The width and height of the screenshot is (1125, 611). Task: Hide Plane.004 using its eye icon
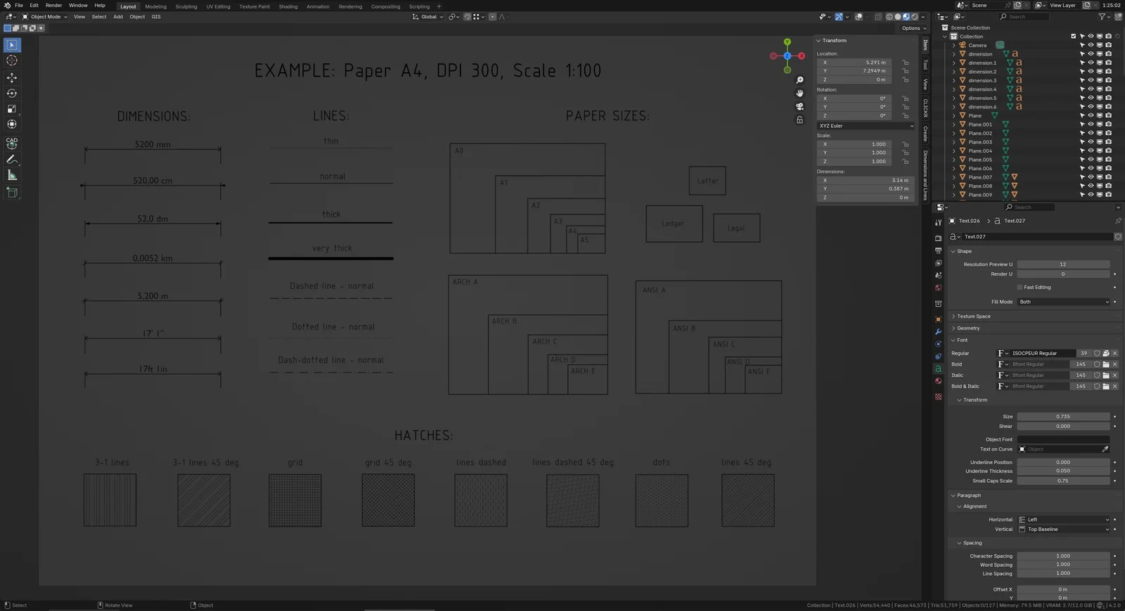tap(1091, 150)
